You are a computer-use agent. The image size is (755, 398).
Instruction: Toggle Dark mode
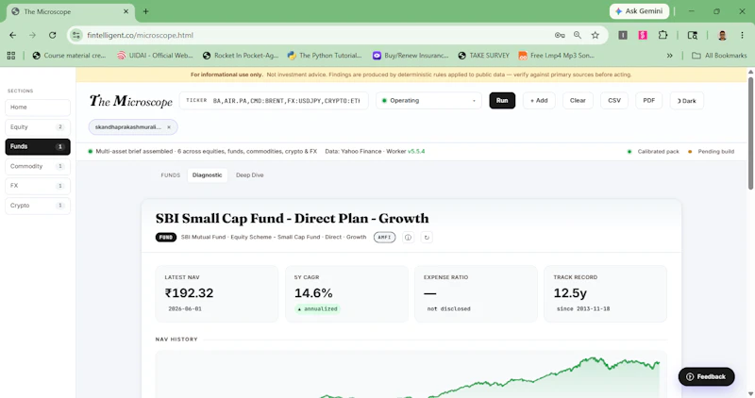click(687, 101)
